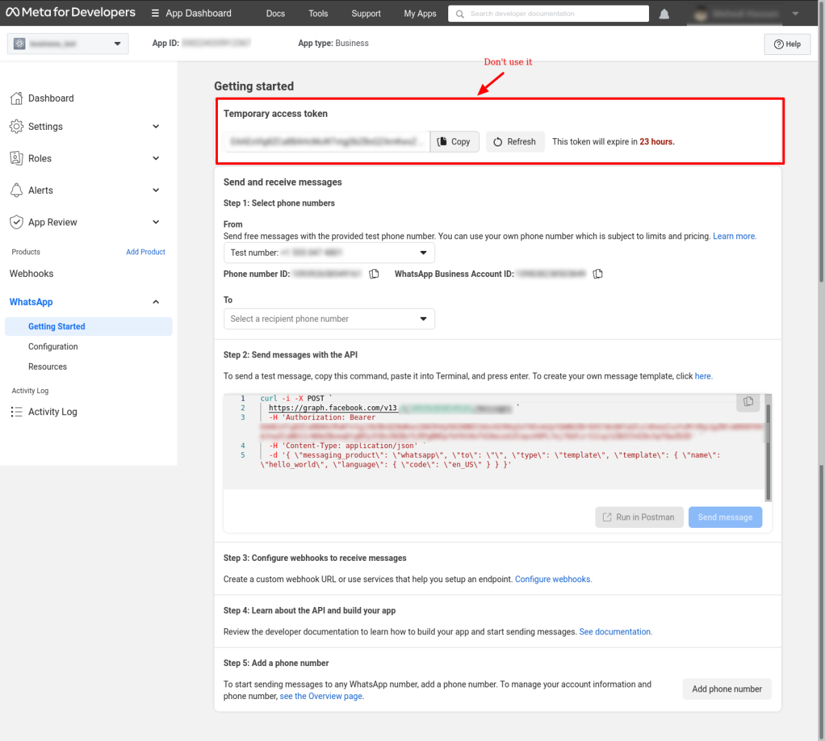
Task: Copy the curl command code snippet
Action: [748, 401]
